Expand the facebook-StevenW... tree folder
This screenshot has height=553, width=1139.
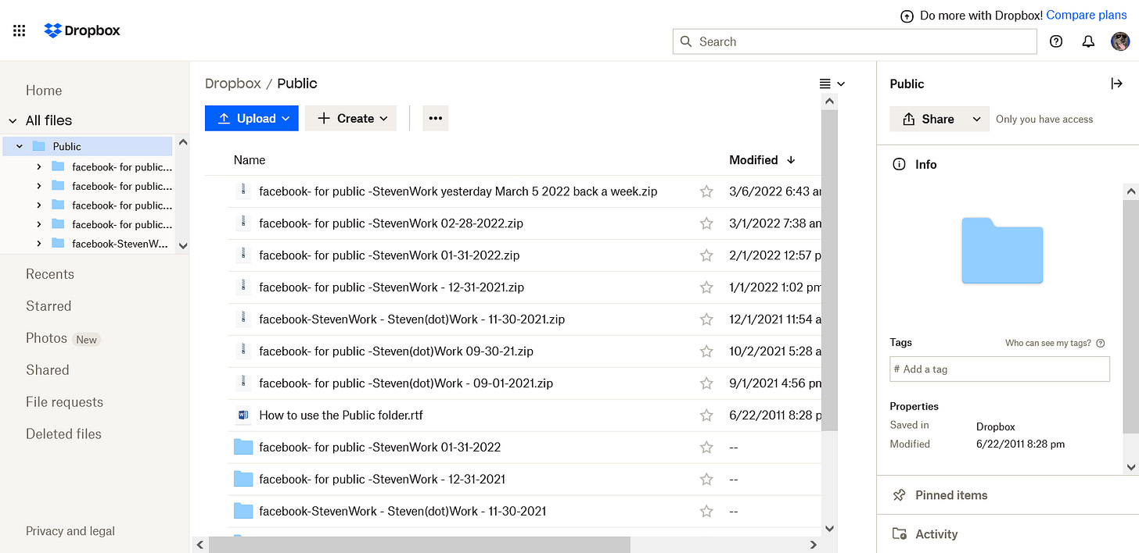[39, 244]
